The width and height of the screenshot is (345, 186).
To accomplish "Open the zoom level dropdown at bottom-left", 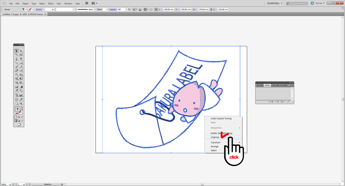I will pyautogui.click(x=10, y=185).
